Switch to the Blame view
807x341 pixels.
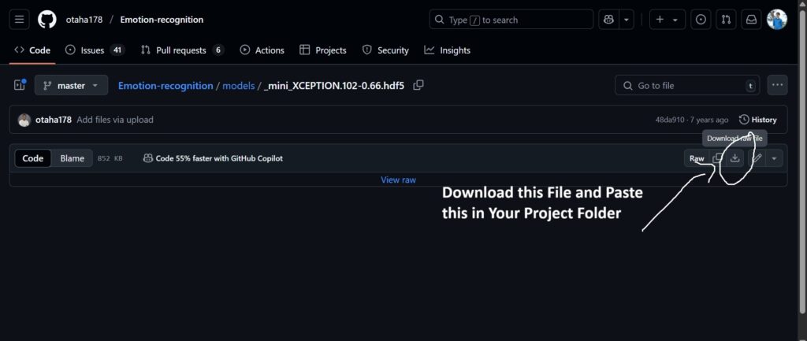coord(72,158)
